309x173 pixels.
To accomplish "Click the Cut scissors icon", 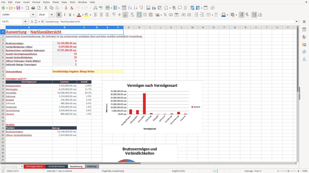I will tap(46, 8).
